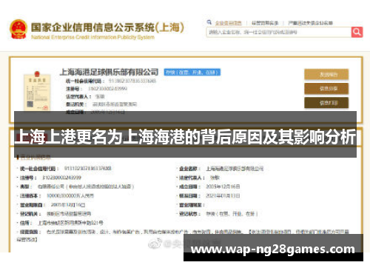Click the National Enterprise Credit Information Publicity System subtitle
The width and height of the screenshot is (370, 268).
[92, 37]
